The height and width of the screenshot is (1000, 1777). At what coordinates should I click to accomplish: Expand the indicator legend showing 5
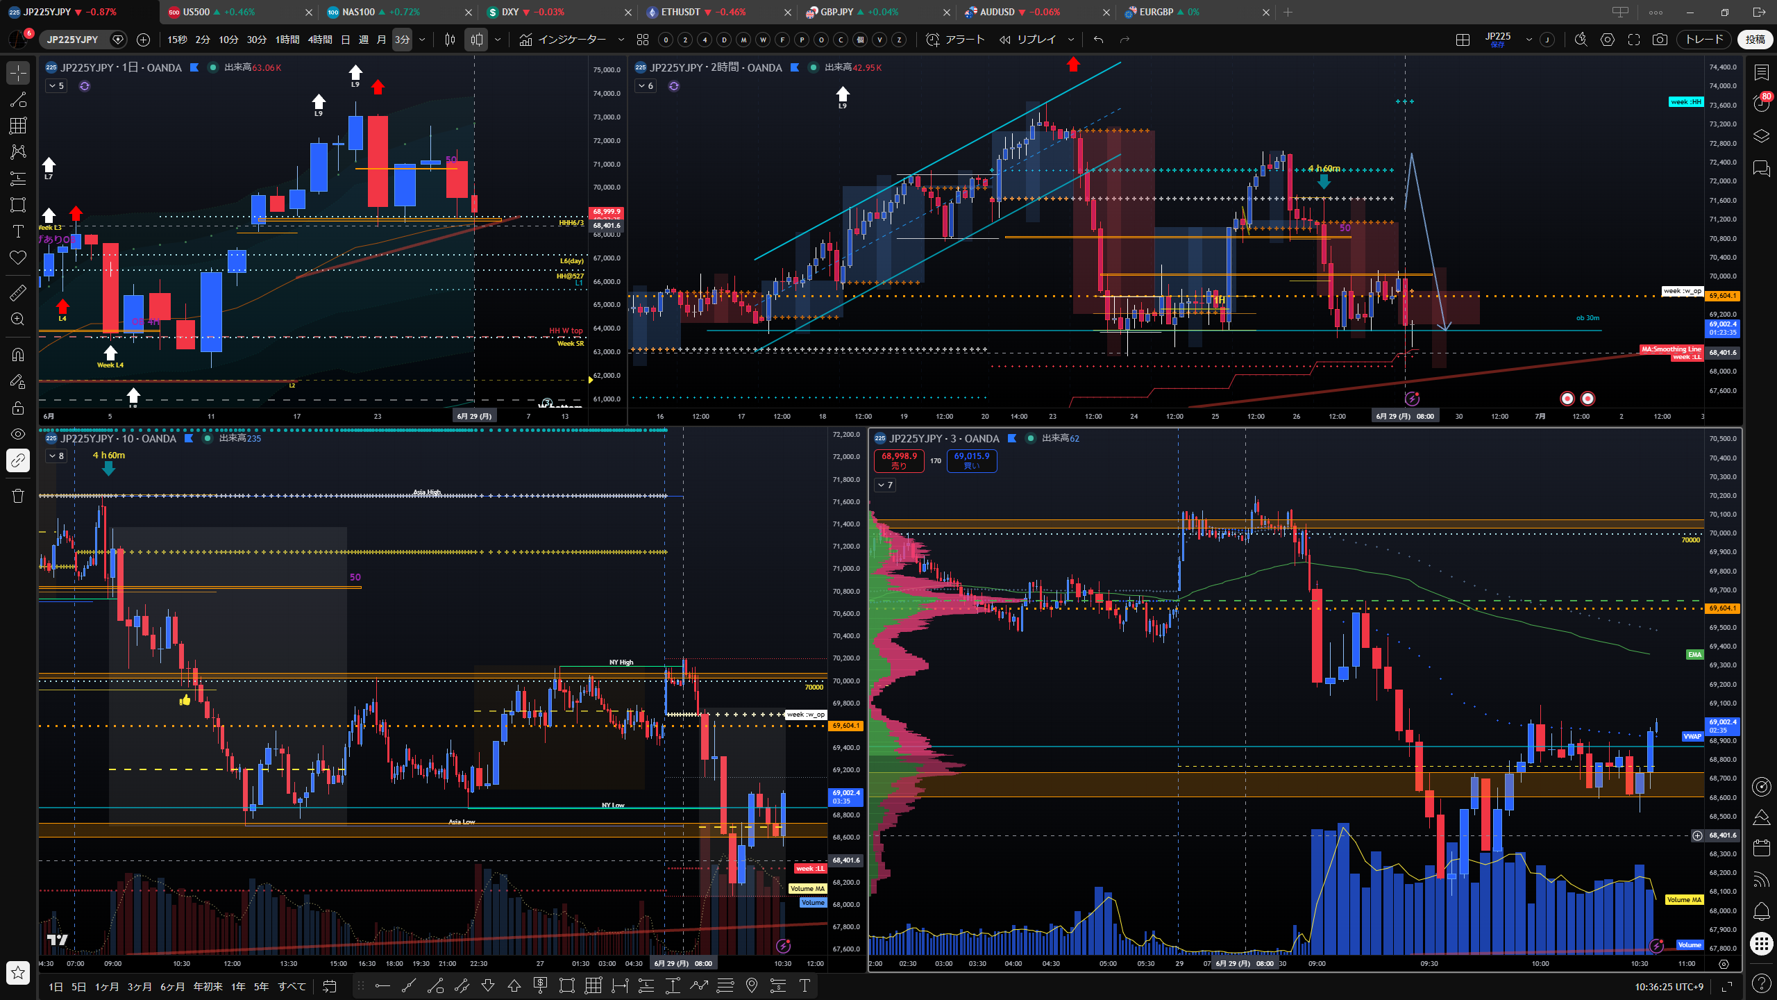[x=56, y=86]
